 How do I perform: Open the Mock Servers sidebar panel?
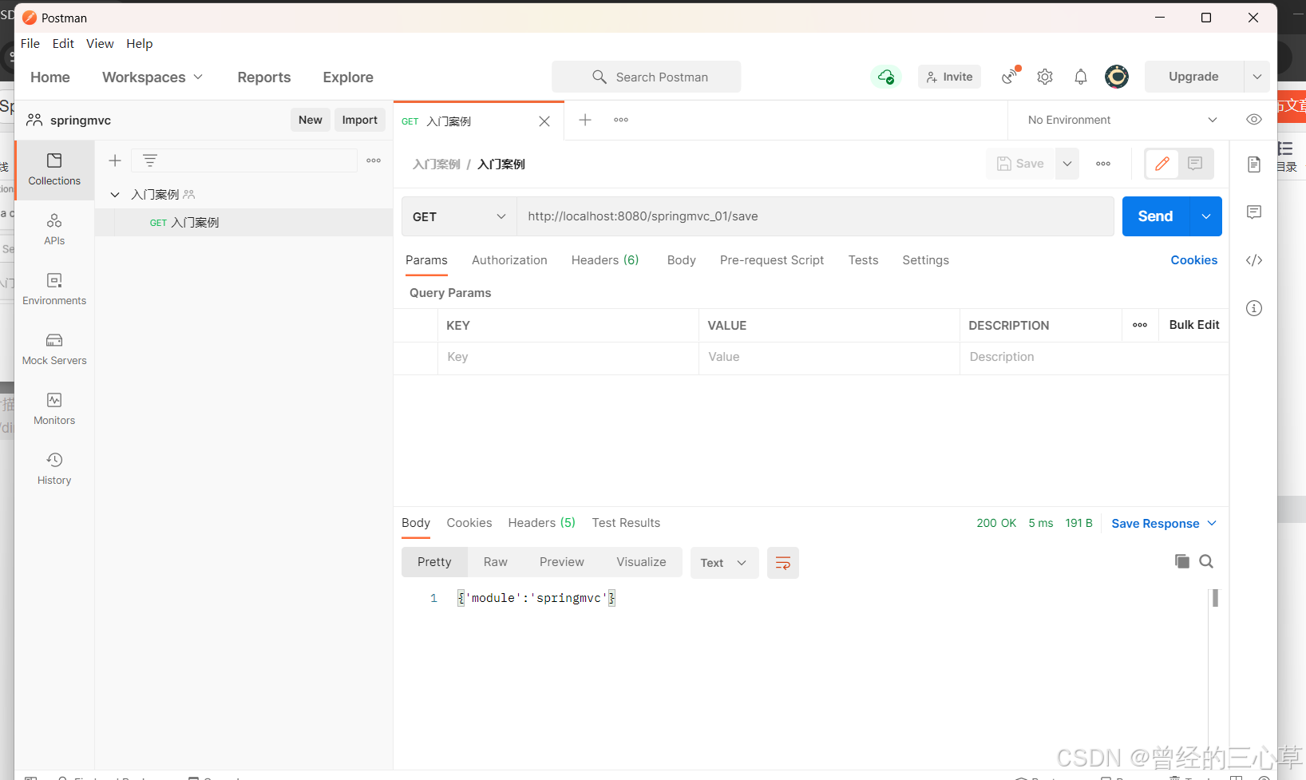54,349
